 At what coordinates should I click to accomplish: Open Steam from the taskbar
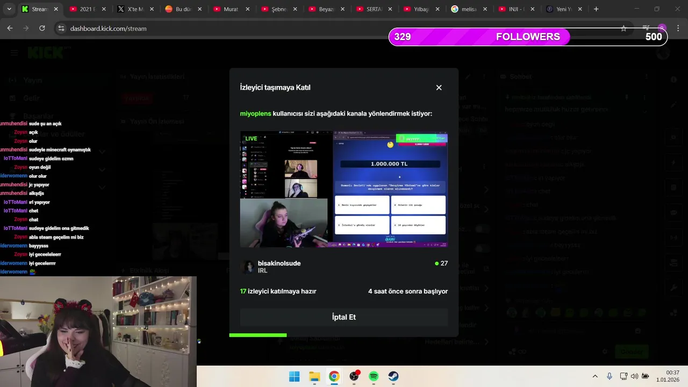click(x=393, y=376)
